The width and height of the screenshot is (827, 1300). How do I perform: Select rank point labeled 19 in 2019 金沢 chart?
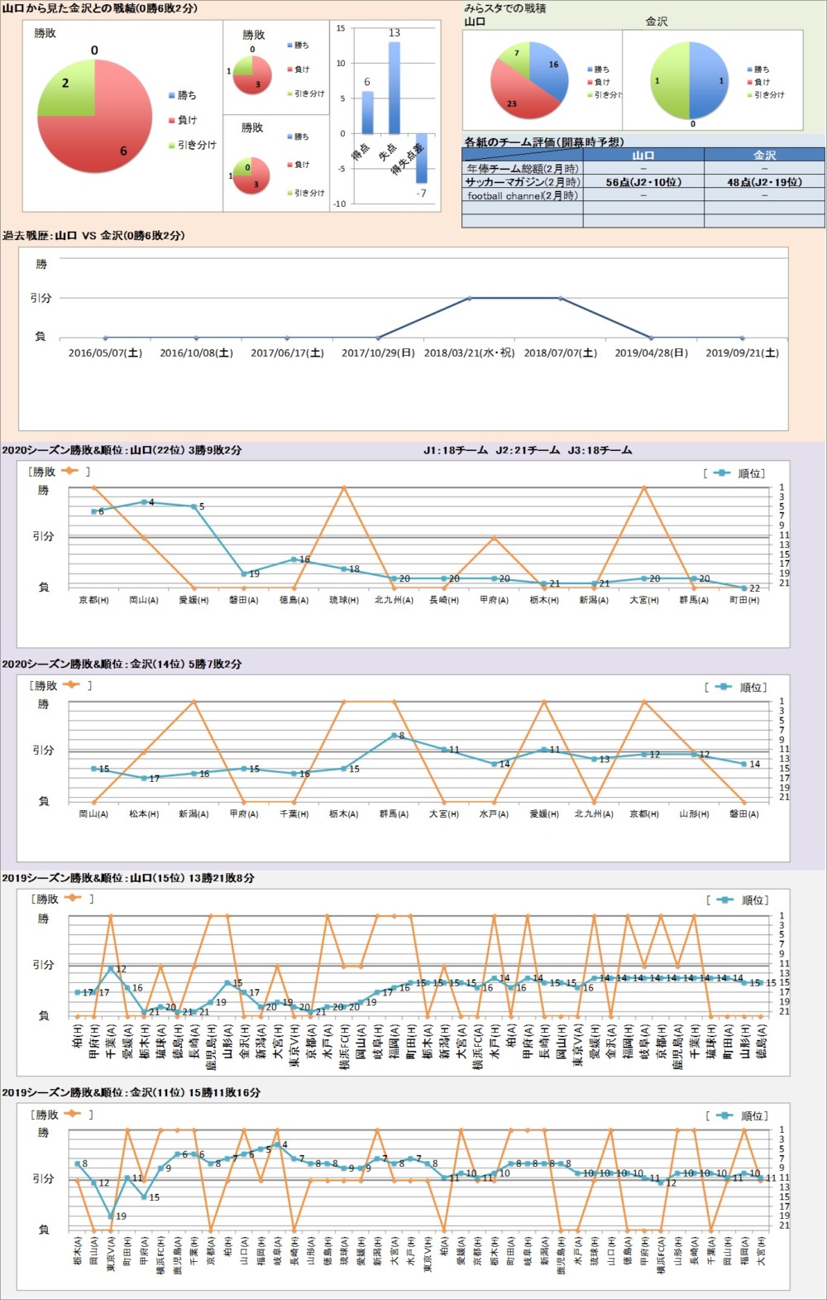click(x=111, y=1216)
